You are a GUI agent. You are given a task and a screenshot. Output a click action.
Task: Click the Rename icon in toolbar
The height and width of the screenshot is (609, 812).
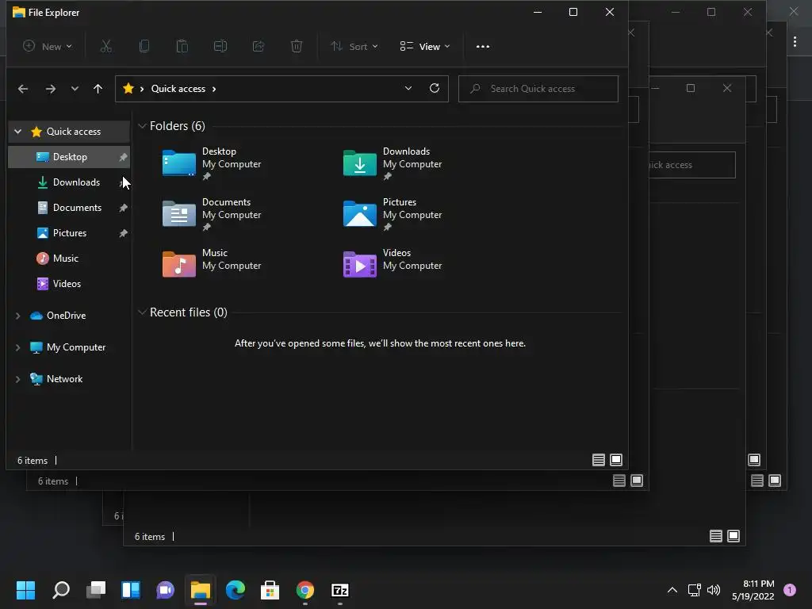click(x=220, y=47)
